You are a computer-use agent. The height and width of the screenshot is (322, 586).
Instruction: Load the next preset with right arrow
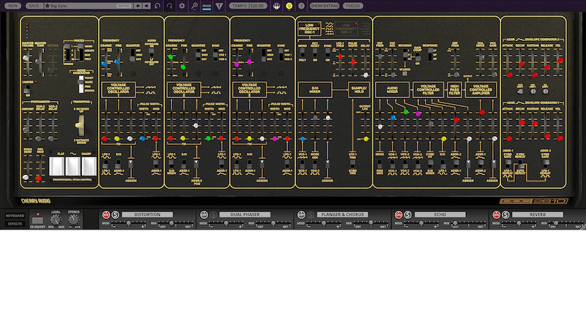[146, 6]
